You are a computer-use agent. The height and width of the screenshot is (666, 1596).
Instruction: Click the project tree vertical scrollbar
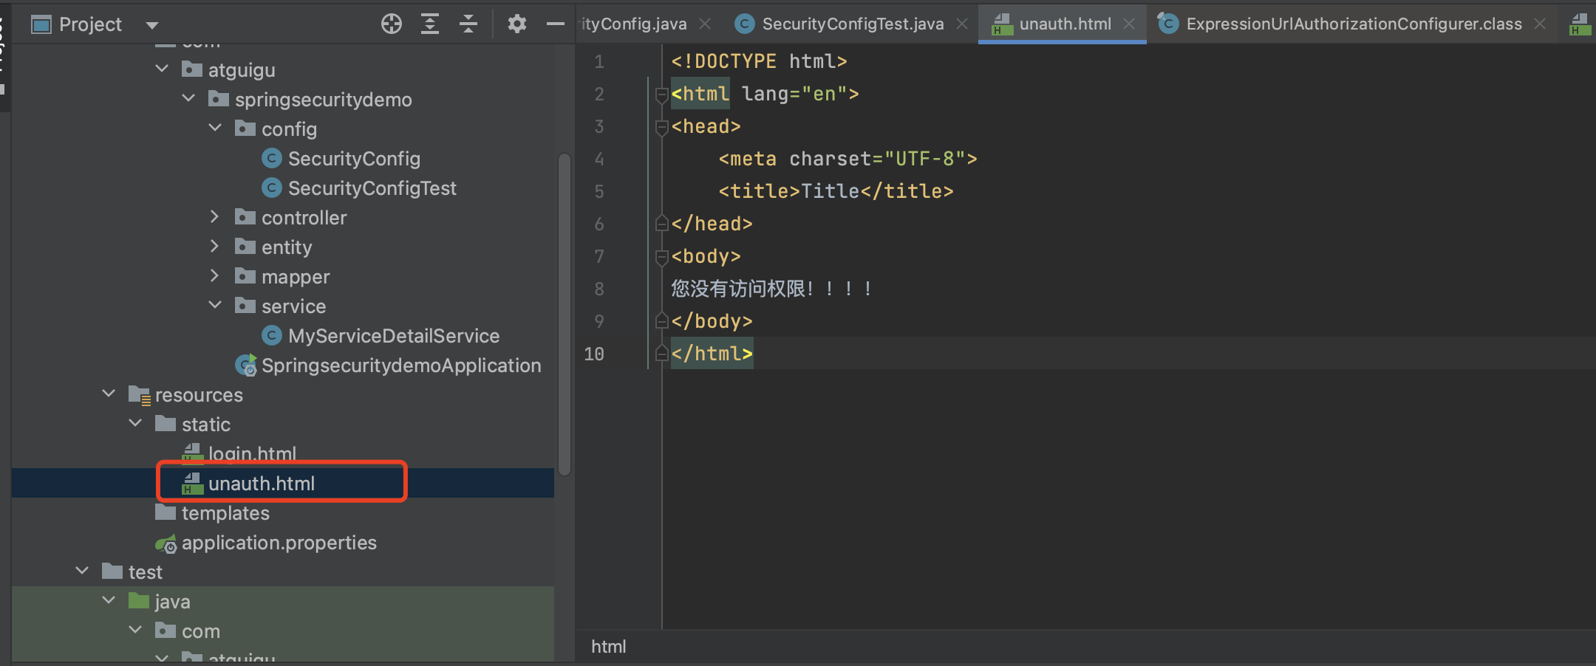(x=565, y=314)
